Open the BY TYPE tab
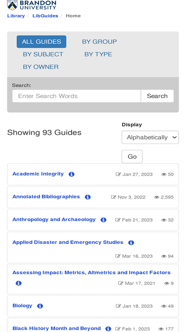 click(98, 54)
